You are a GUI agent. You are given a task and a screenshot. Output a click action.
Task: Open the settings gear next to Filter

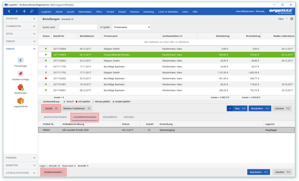tap(292, 19)
